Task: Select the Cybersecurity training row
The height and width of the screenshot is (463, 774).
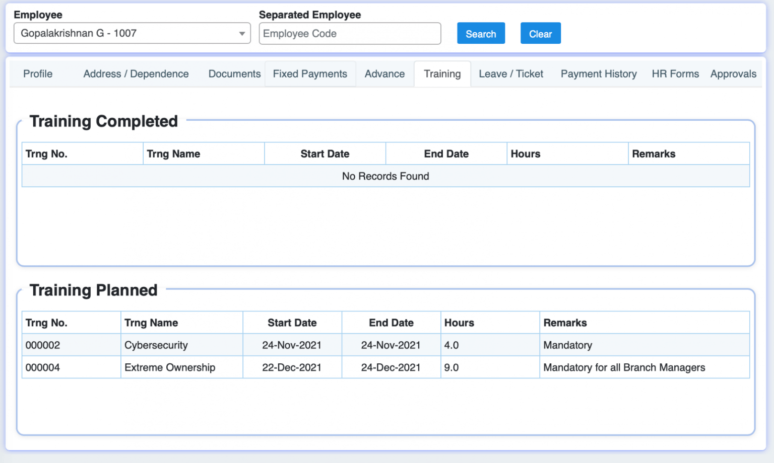Action: 156,345
